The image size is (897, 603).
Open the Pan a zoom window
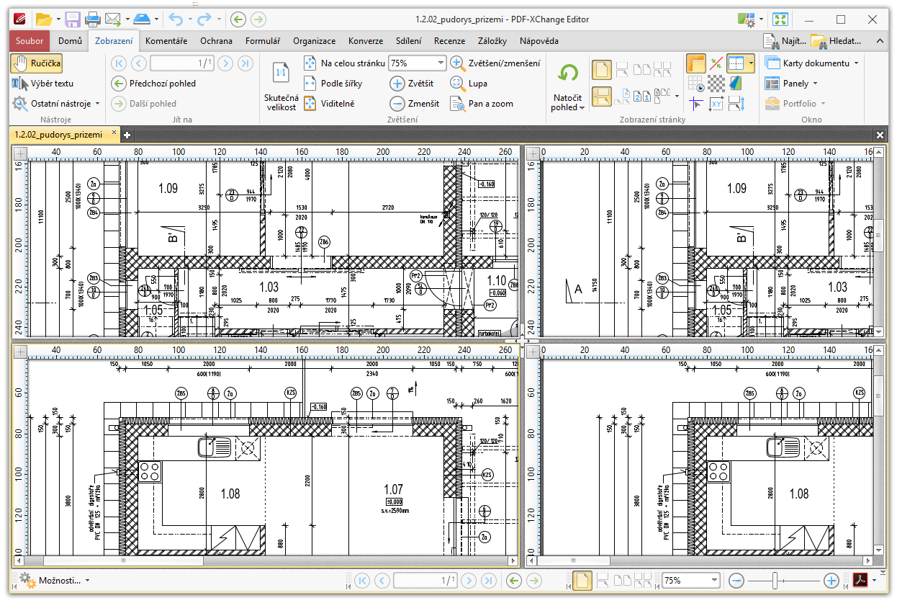[x=482, y=104]
